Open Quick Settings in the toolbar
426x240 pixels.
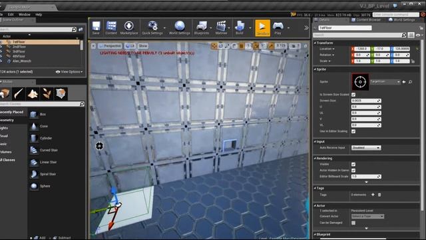[152, 28]
